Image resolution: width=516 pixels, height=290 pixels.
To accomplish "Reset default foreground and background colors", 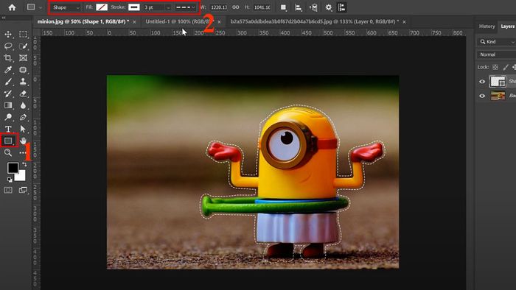I will coord(10,180).
